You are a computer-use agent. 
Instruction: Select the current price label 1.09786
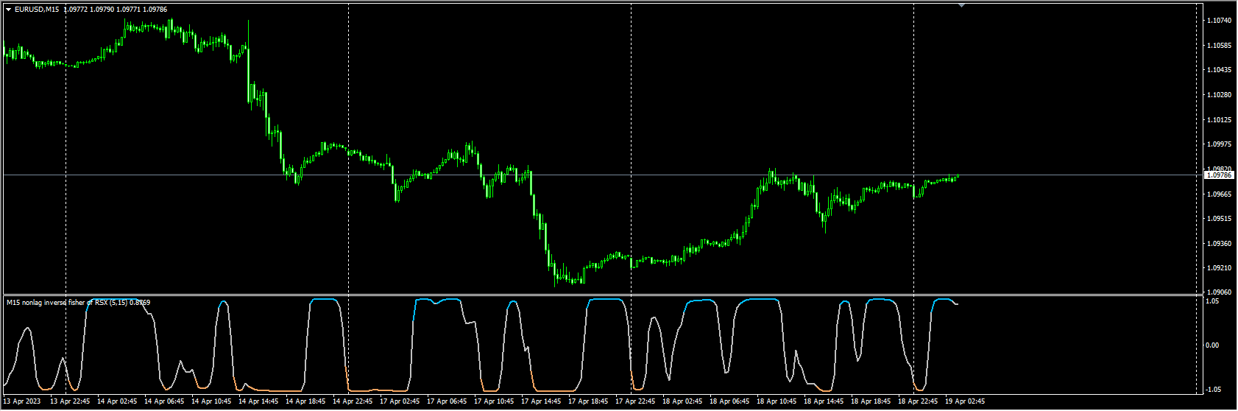1219,175
